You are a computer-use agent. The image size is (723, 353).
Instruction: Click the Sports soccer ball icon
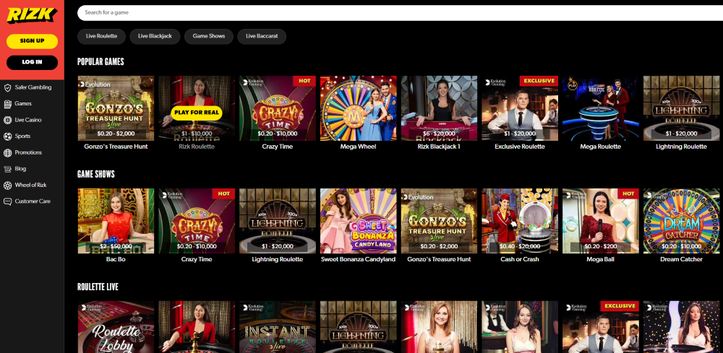click(7, 136)
